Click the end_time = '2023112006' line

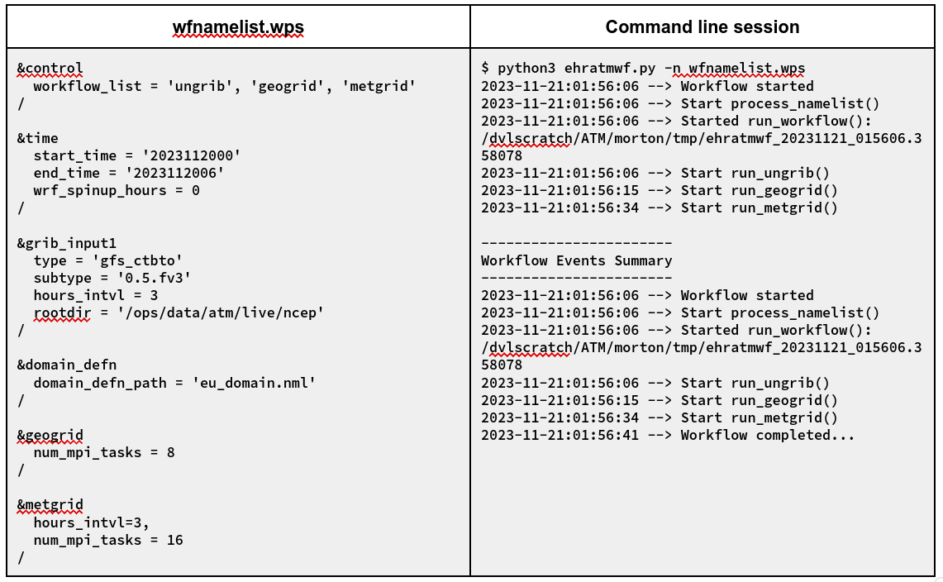[x=129, y=173]
